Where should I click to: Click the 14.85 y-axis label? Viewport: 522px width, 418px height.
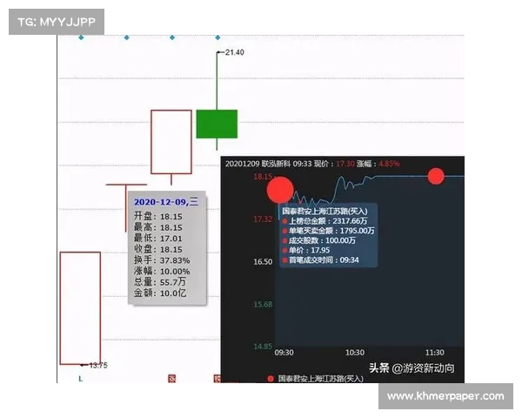point(263,347)
